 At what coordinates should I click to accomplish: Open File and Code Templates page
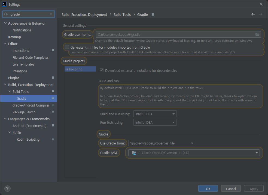coord(31,58)
